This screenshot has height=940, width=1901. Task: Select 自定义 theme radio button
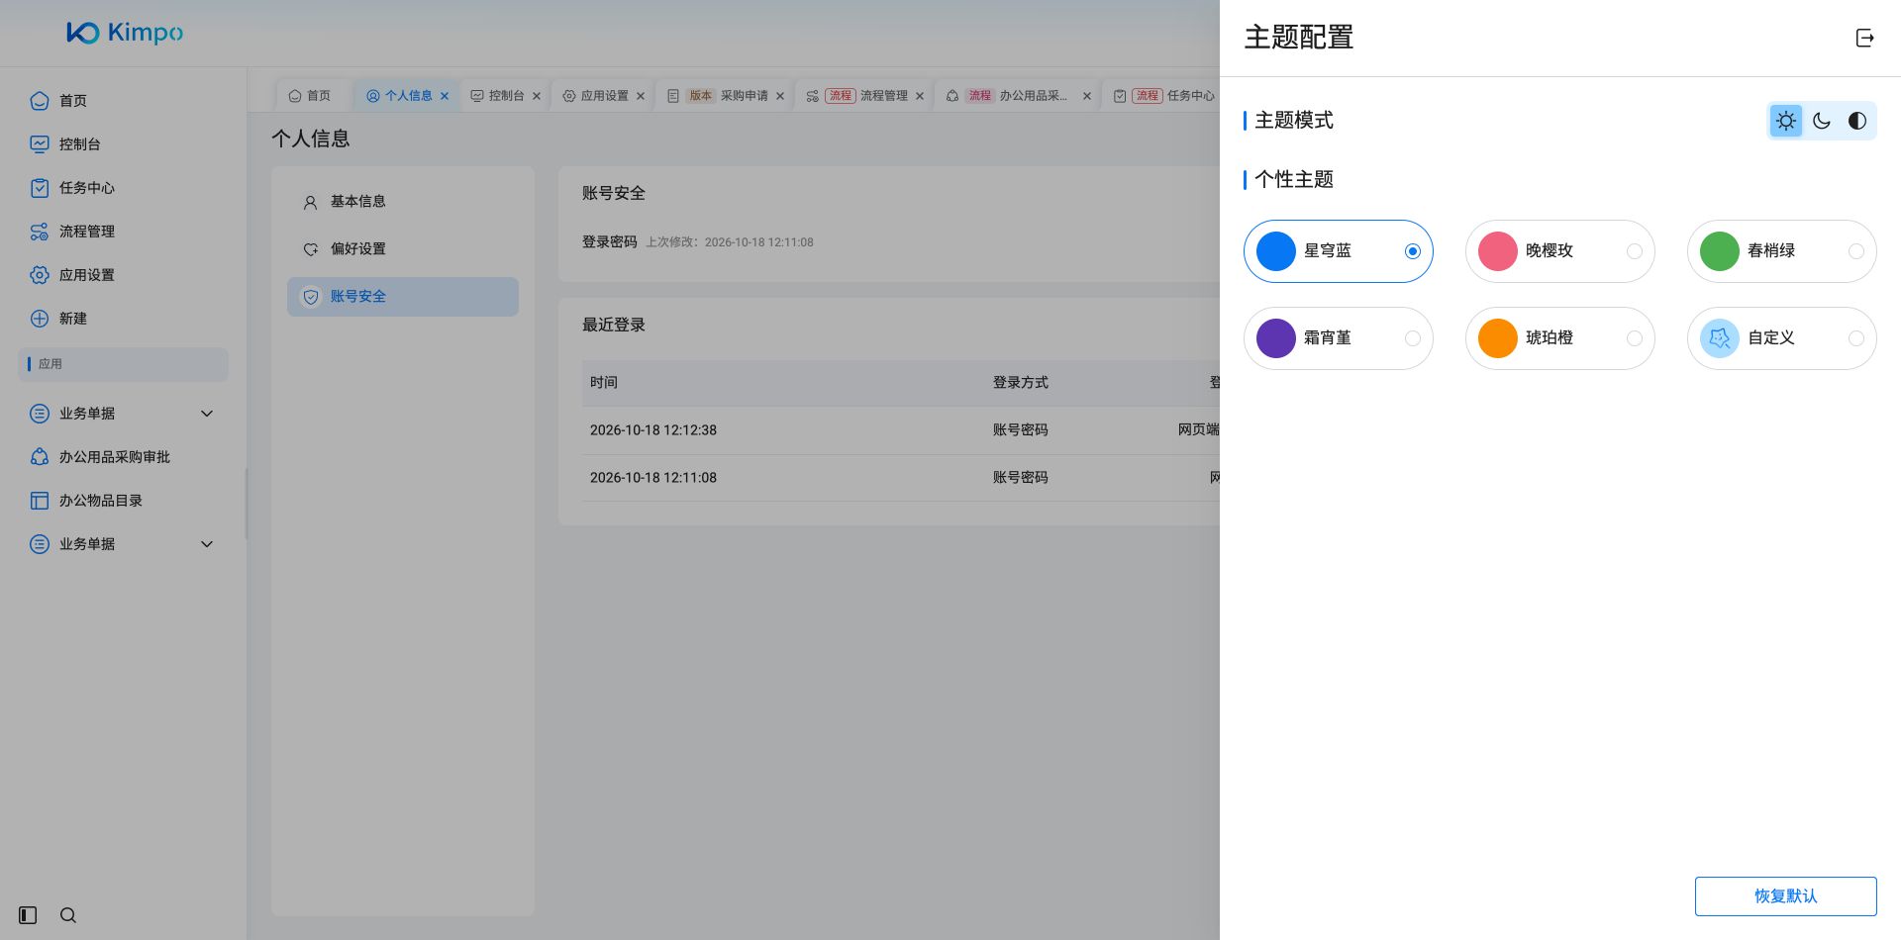(1856, 338)
